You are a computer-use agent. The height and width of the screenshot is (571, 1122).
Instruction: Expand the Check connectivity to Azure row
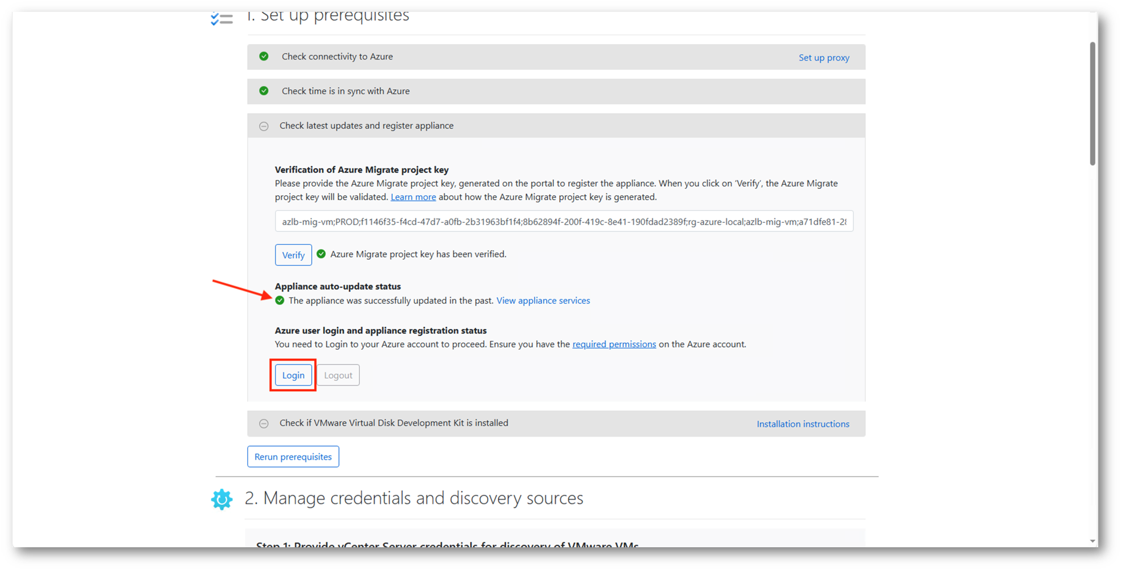337,57
